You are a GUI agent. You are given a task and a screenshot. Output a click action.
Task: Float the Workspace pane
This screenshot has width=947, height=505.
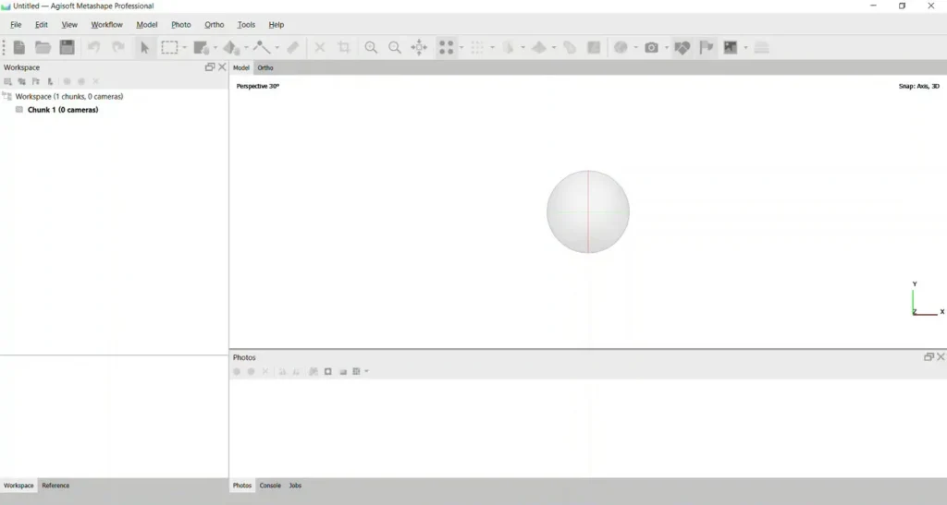coord(210,66)
